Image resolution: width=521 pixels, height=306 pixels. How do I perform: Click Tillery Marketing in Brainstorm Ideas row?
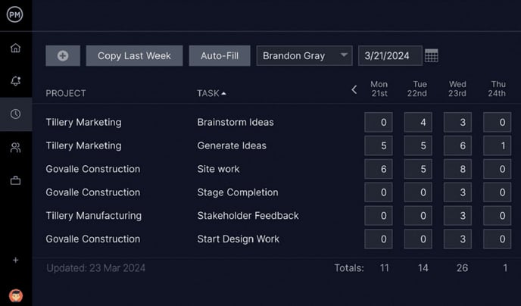pos(84,122)
